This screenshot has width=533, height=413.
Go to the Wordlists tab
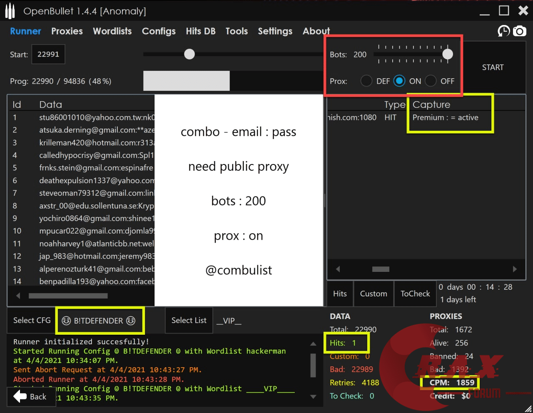coord(112,31)
